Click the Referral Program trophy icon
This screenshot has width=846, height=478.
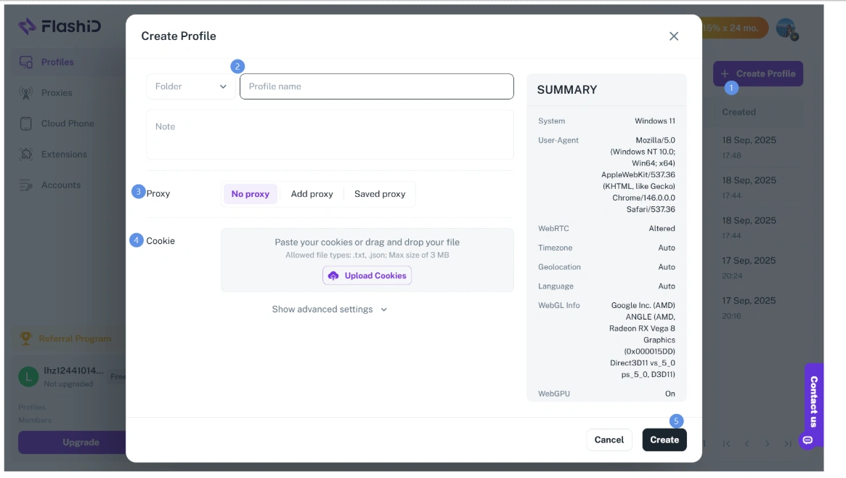point(25,339)
